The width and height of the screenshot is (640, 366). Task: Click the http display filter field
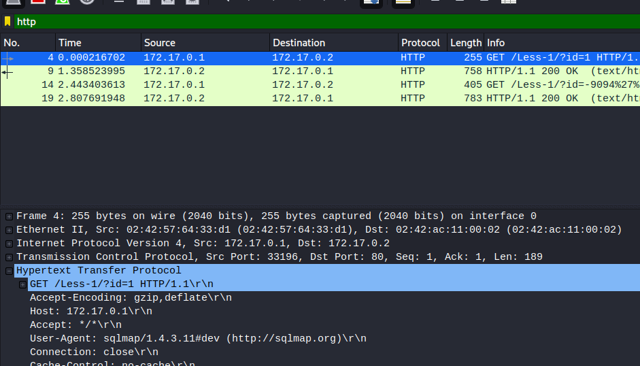pyautogui.click(x=327, y=22)
